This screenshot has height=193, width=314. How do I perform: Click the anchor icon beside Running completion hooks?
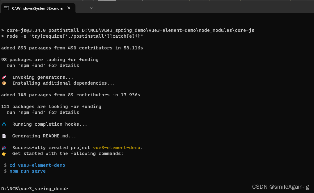[x=4, y=124]
